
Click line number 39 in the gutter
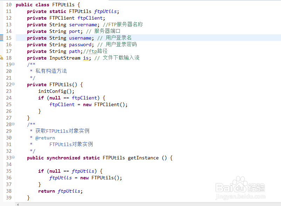(8, 198)
